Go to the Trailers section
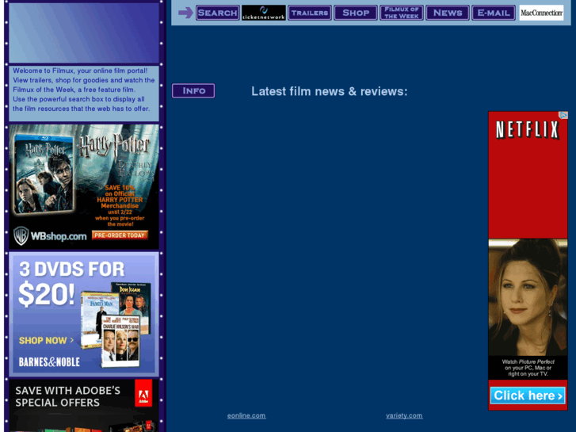Image resolution: width=576 pixels, height=432 pixels. [310, 13]
